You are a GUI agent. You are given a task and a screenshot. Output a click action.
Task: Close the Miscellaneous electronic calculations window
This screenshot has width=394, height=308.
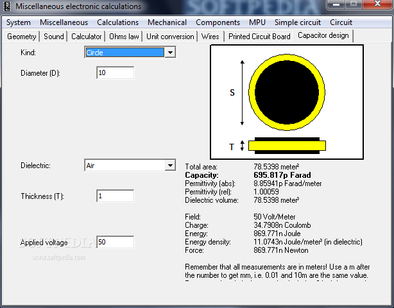pos(377,4)
